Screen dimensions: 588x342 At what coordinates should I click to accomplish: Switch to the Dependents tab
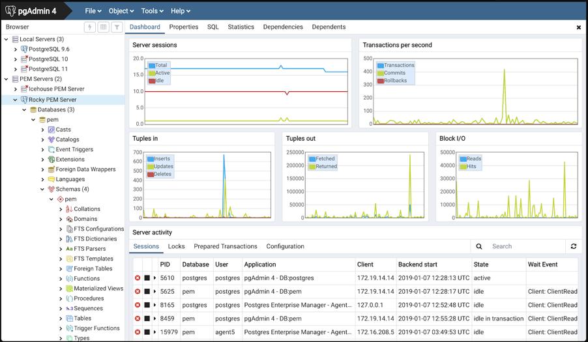click(x=329, y=27)
